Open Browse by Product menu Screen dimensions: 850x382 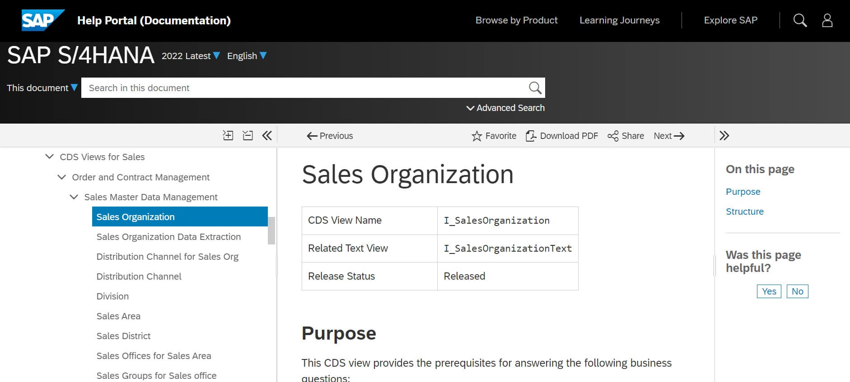(x=516, y=20)
